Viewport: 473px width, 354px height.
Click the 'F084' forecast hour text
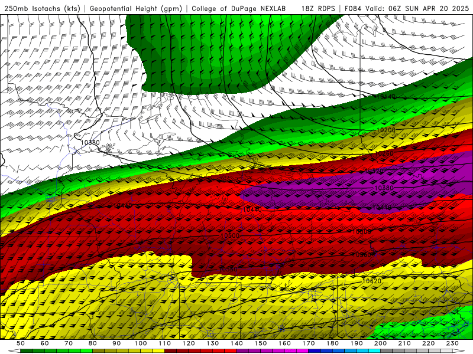click(352, 8)
